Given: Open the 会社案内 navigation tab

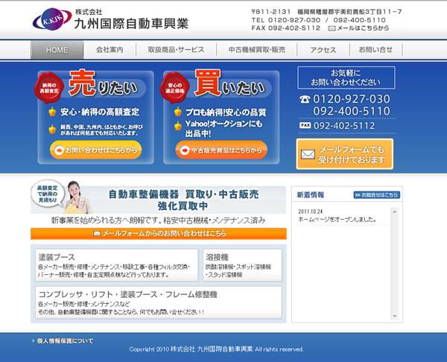Looking at the screenshot, I should pyautogui.click(x=110, y=50).
